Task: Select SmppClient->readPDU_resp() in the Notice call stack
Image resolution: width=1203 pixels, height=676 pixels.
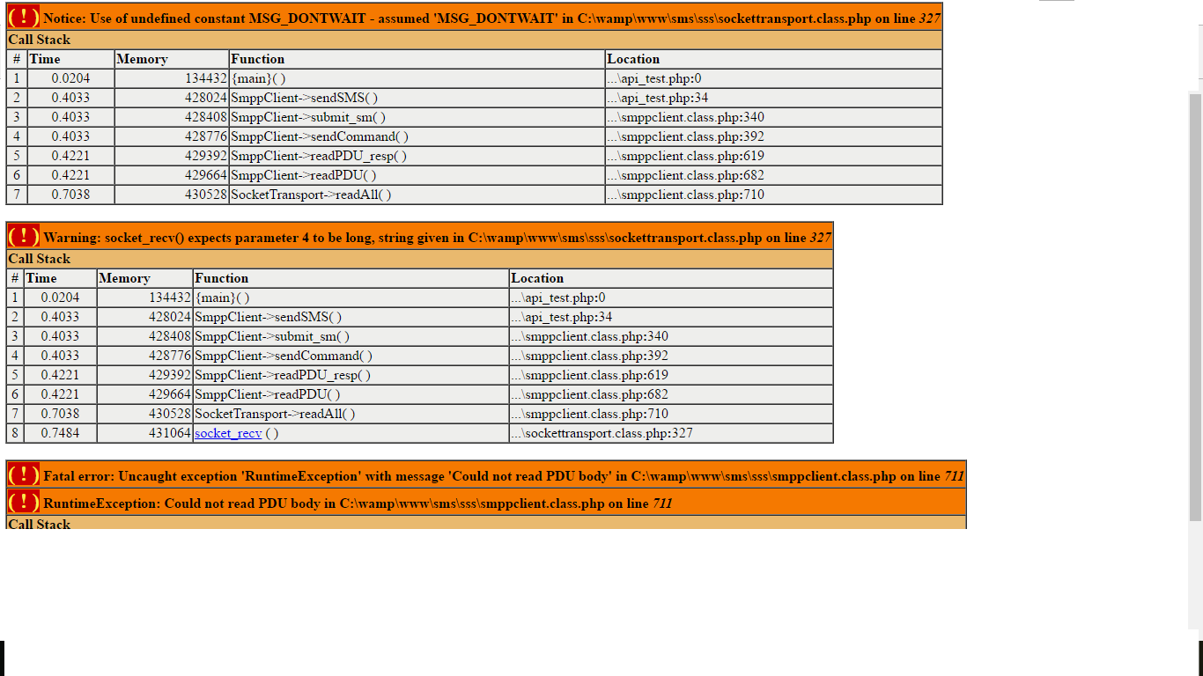Action: pos(319,156)
